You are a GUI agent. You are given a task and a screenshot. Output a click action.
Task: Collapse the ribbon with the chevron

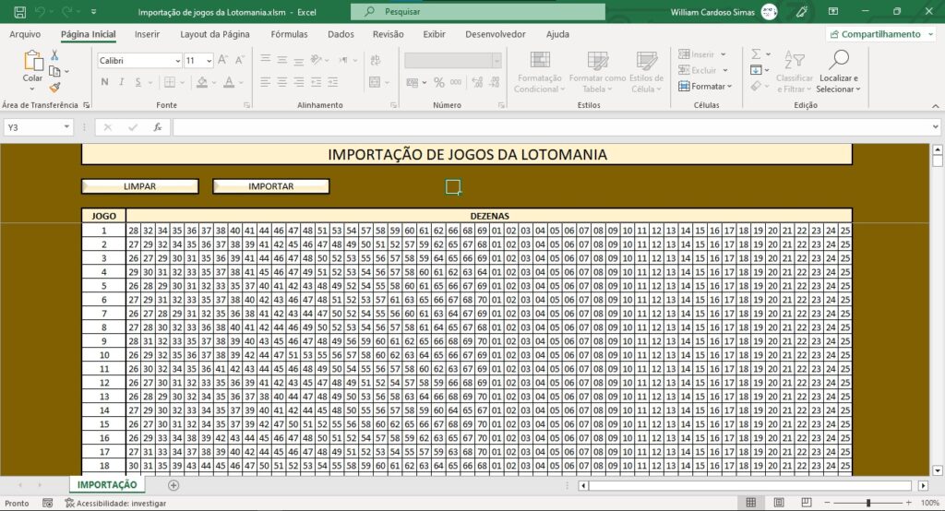(936, 105)
